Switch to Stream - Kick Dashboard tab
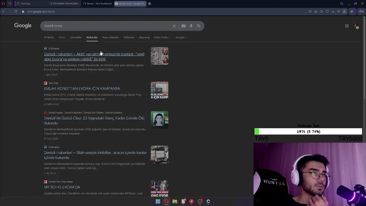366x206 pixels. coord(97,3)
